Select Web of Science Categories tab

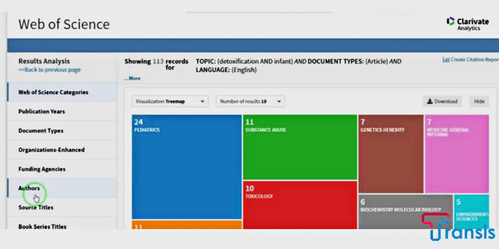[x=53, y=92]
